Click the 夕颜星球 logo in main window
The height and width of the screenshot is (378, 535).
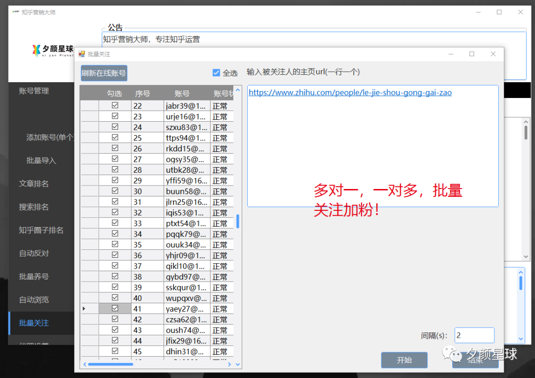53,50
